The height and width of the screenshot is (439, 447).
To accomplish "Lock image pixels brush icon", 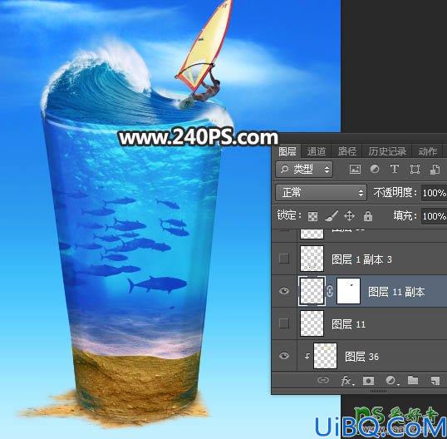I will click(x=332, y=216).
